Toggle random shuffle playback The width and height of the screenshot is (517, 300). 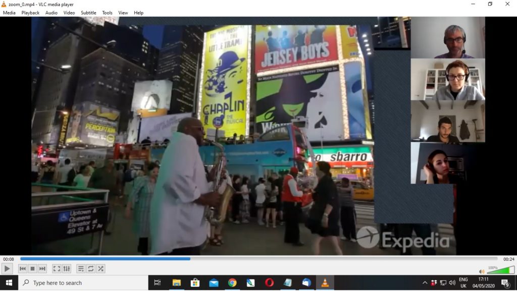(100, 269)
